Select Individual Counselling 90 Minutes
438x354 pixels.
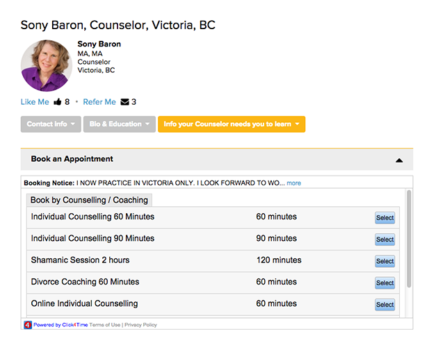384,239
